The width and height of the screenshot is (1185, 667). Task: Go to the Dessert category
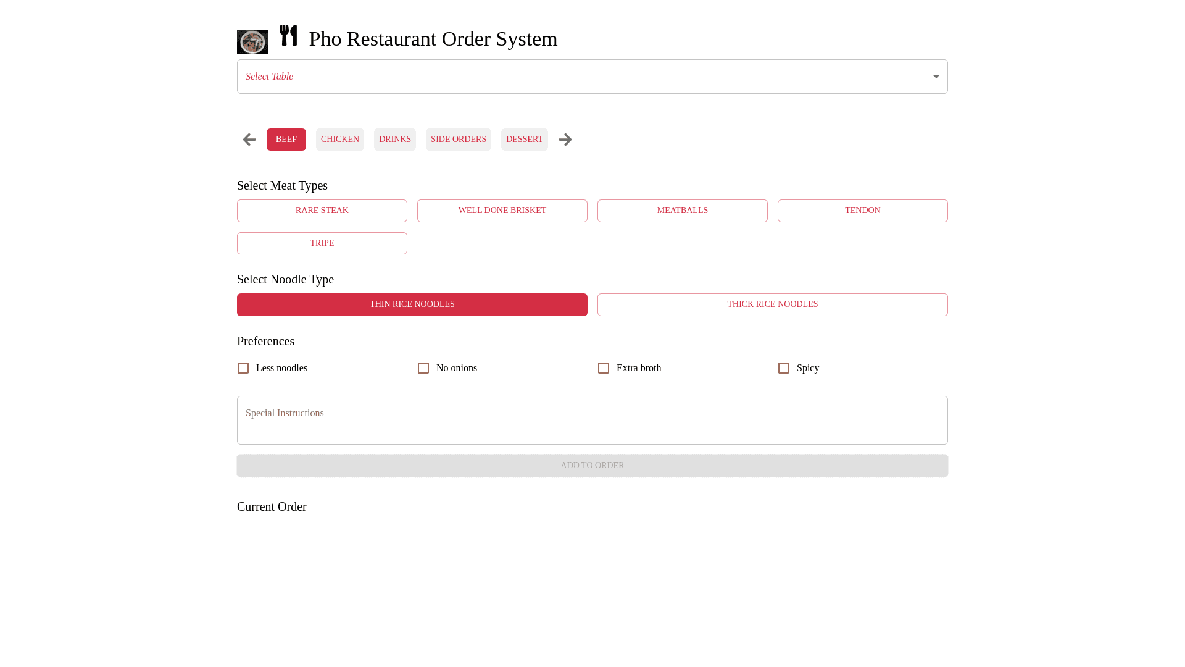524,140
